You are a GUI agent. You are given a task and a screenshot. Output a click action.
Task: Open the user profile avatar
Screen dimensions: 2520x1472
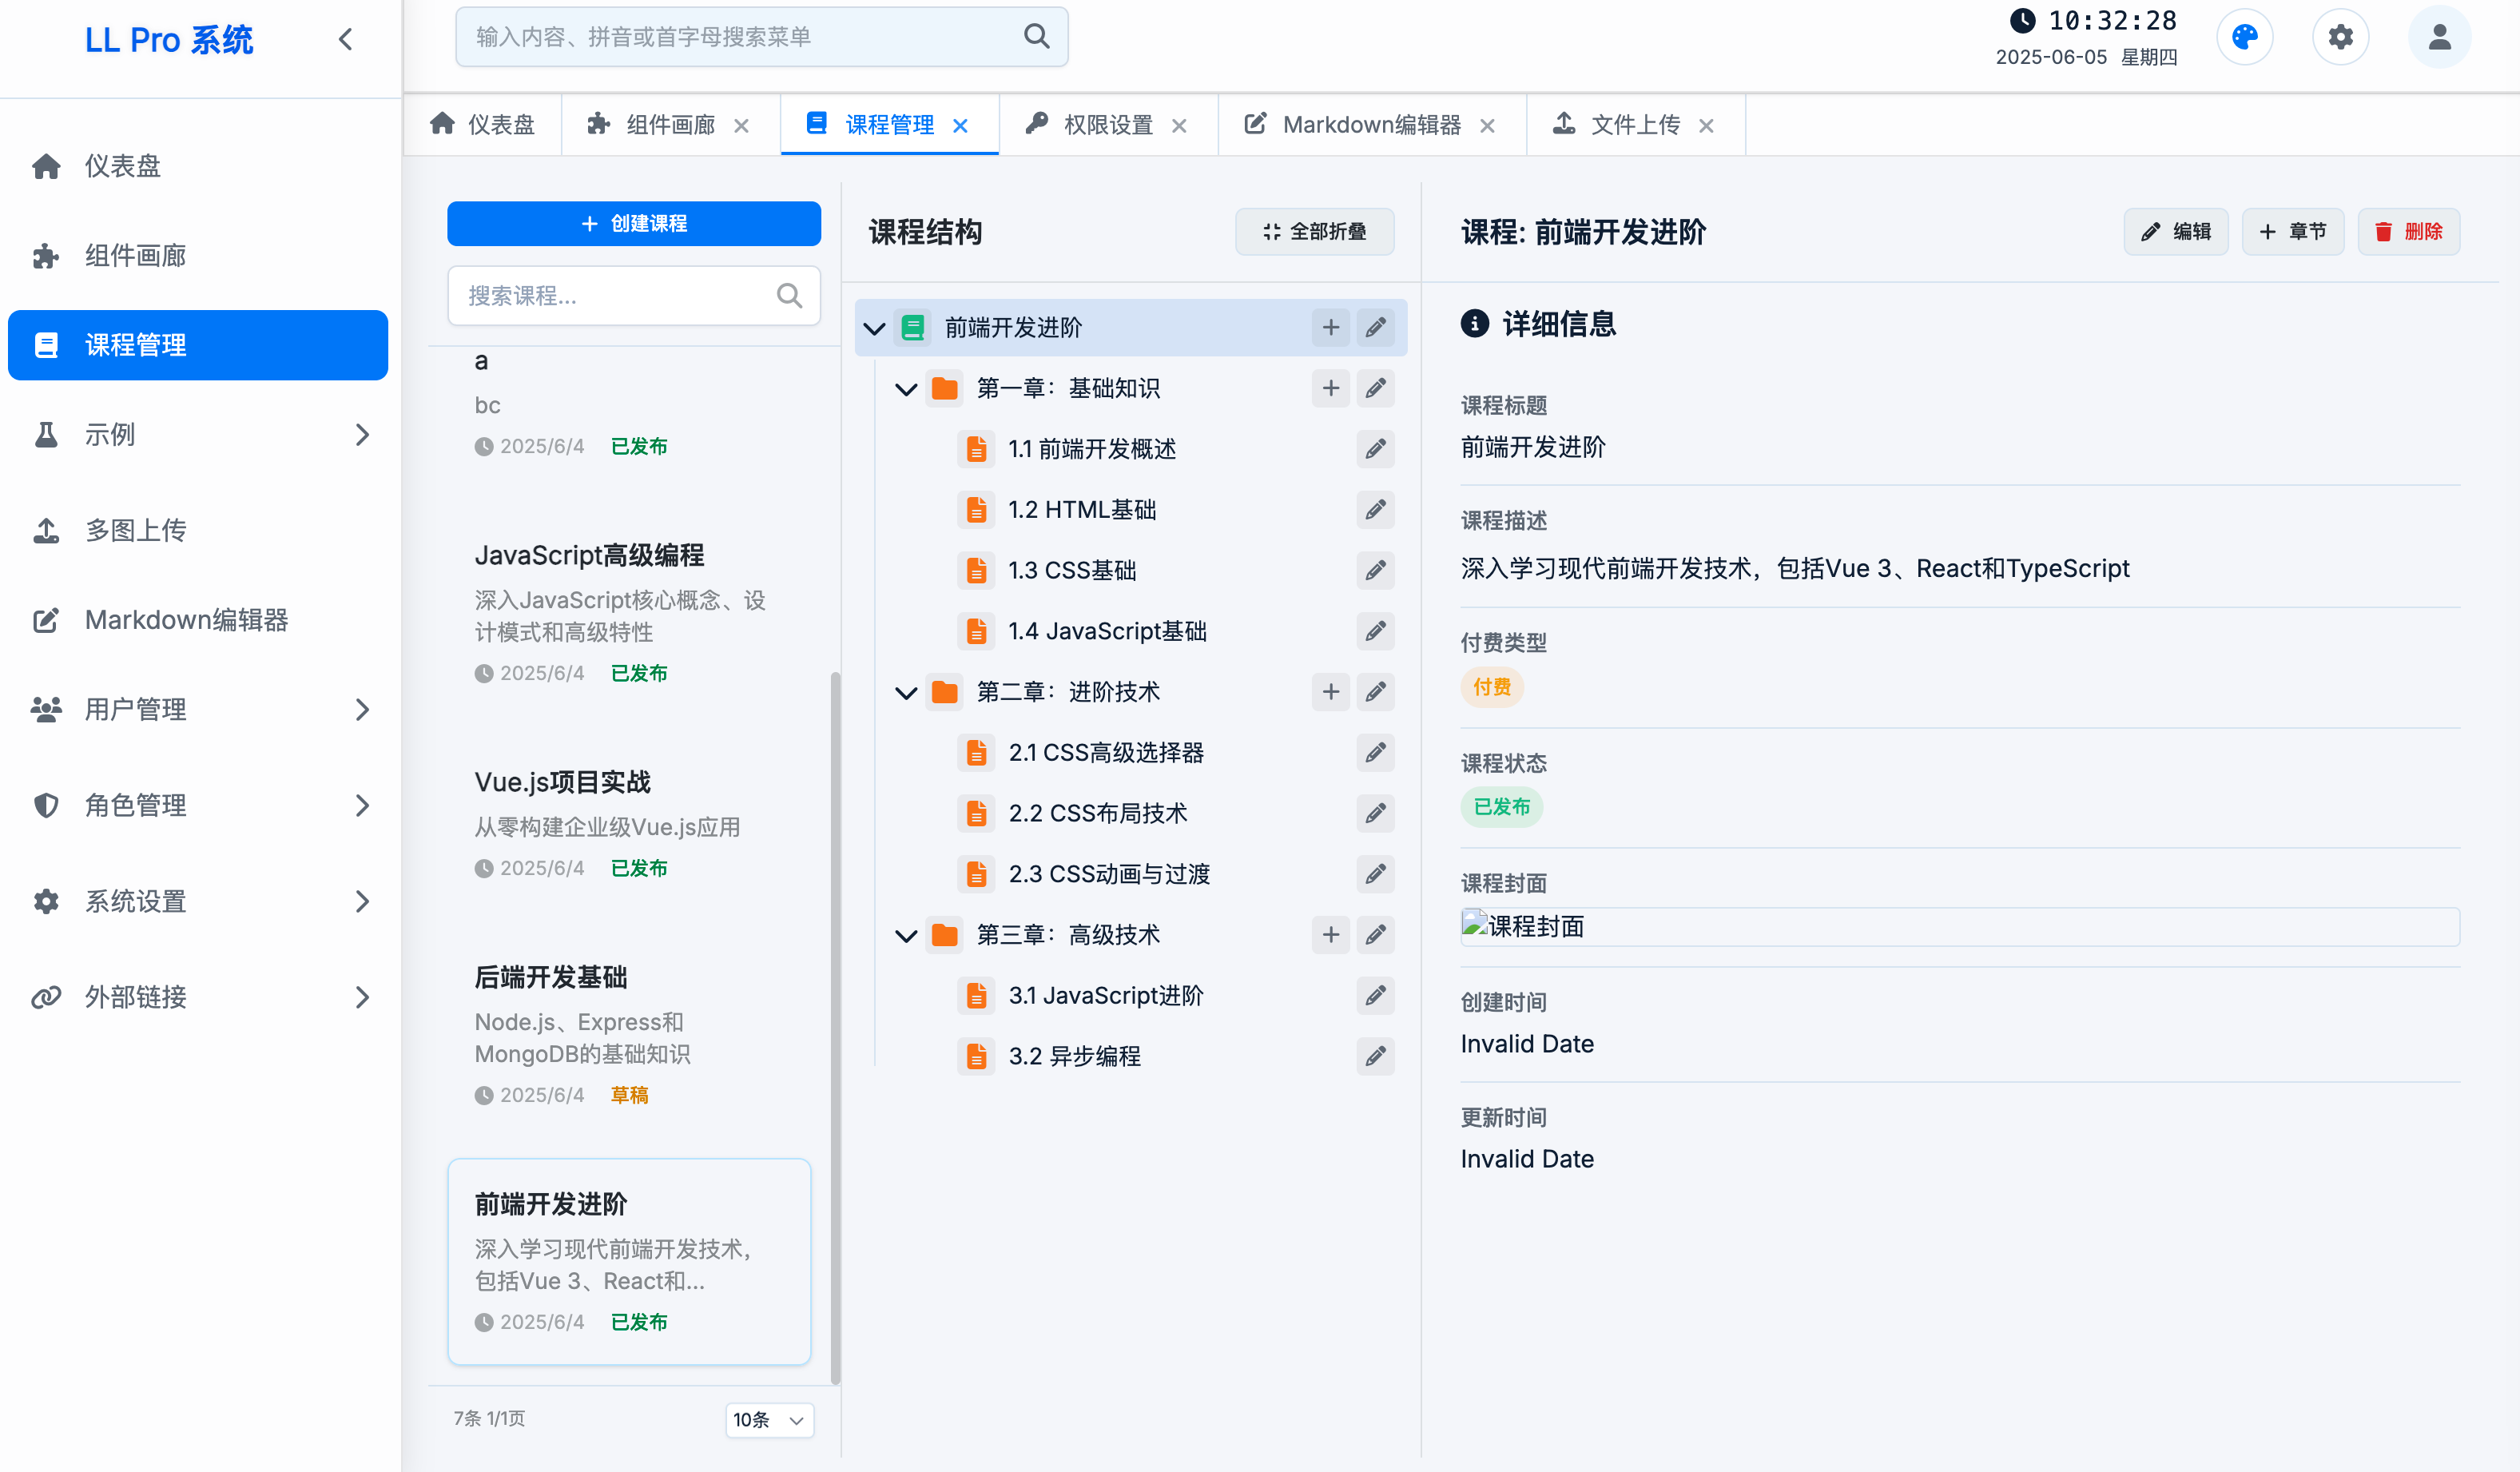point(2439,38)
